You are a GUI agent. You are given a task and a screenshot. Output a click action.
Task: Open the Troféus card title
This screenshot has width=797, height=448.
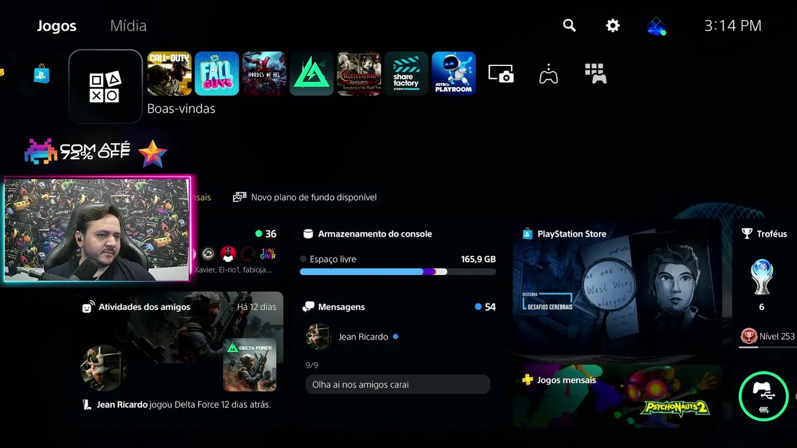tap(772, 234)
